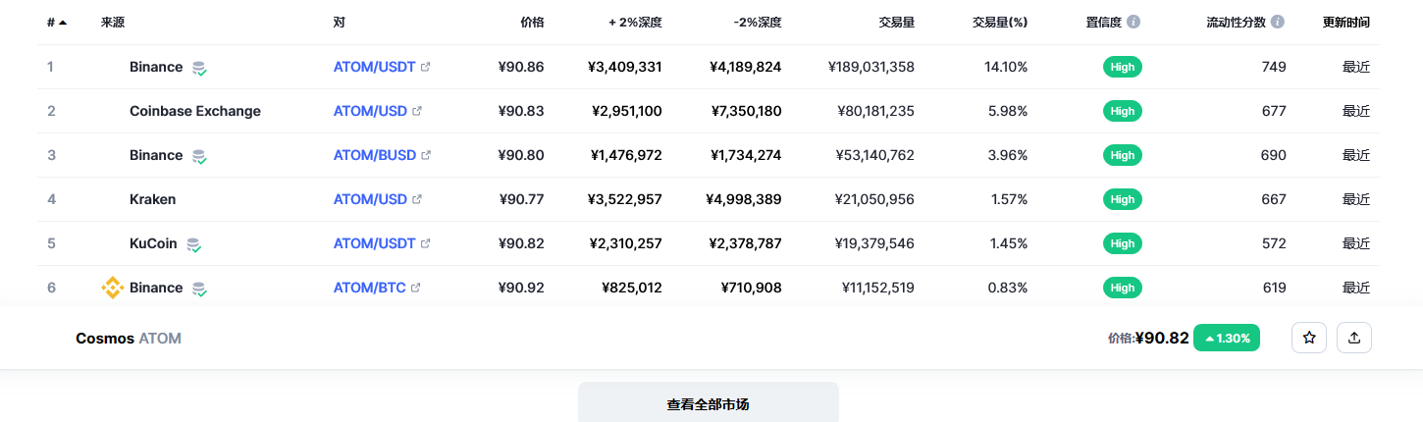
Task: Click Binance name in the ATOM/BTC row
Action: [x=156, y=288]
